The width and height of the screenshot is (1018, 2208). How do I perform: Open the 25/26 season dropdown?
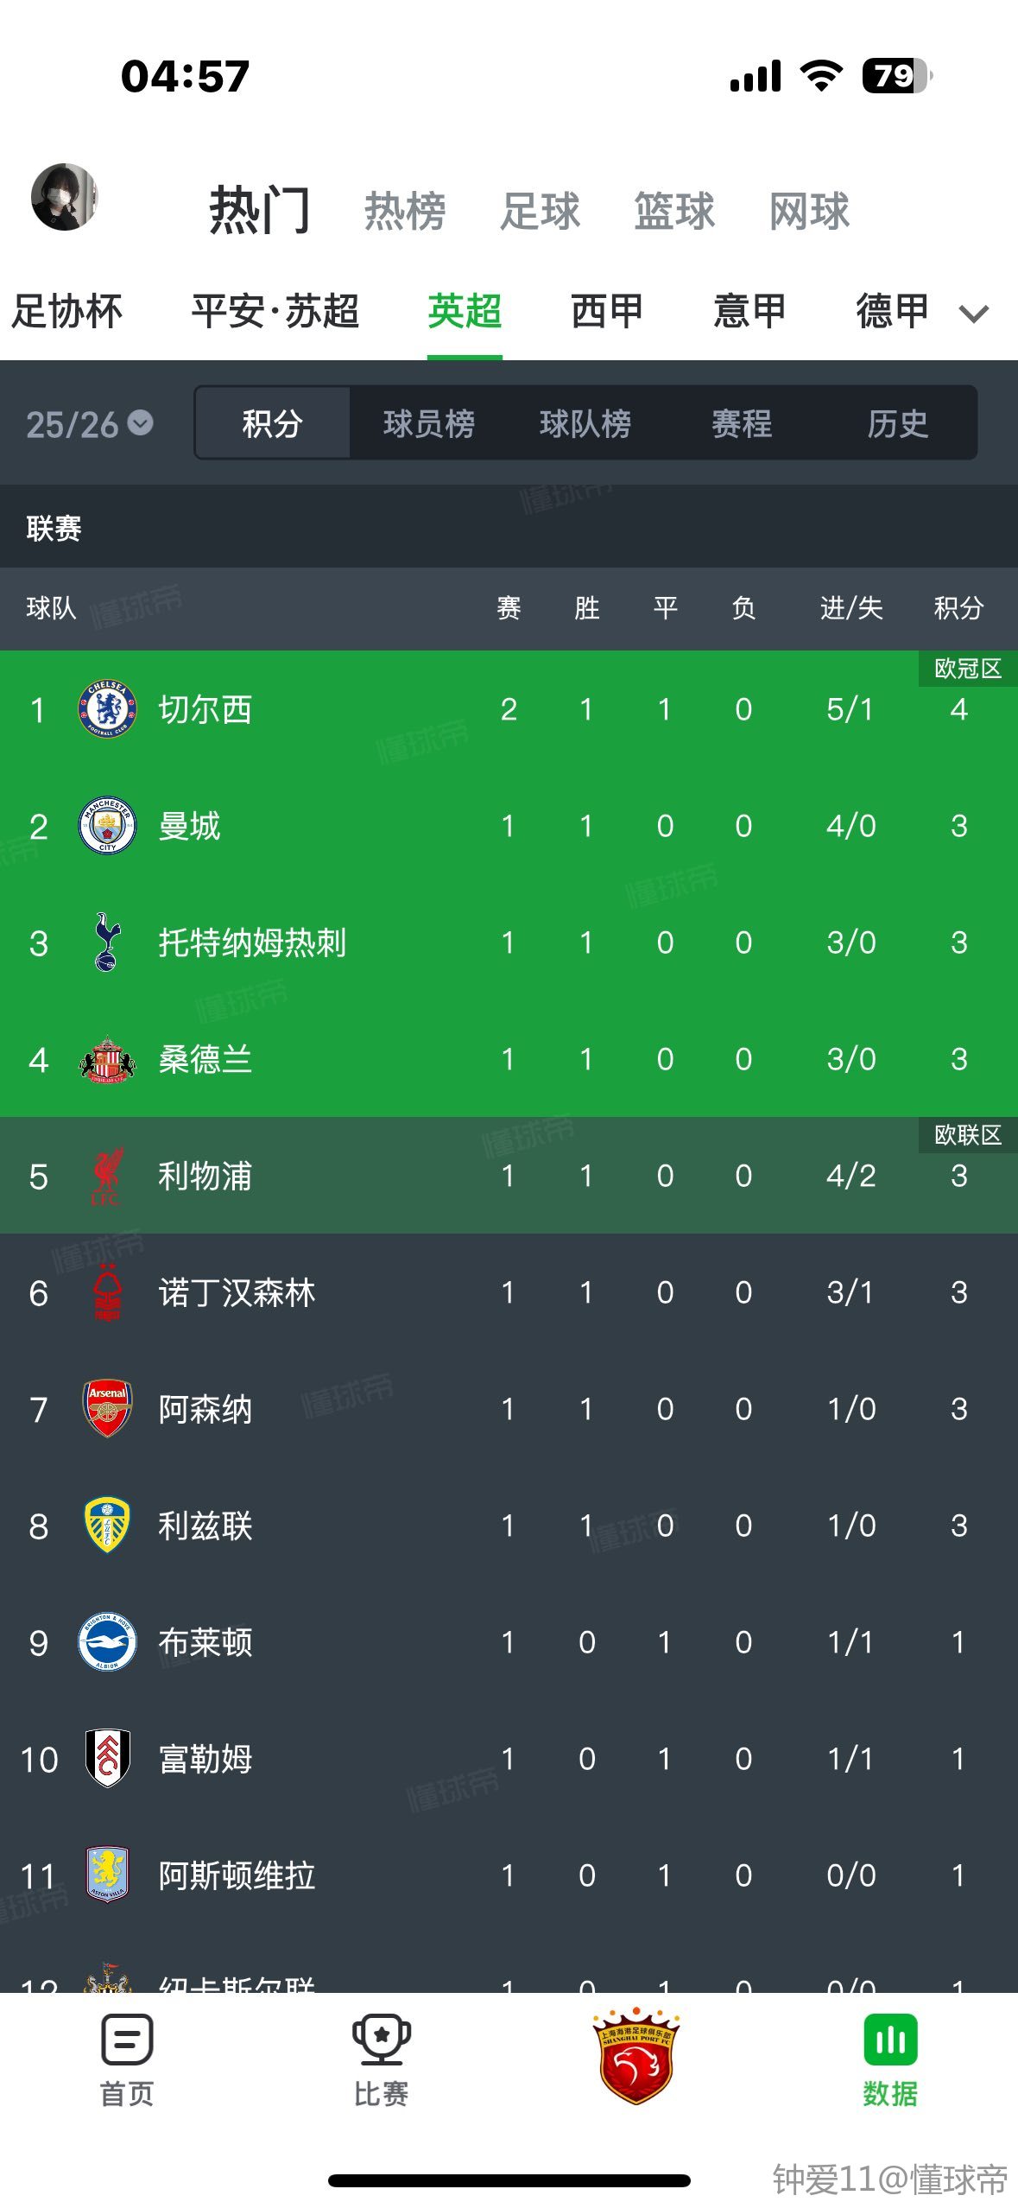[x=90, y=424]
